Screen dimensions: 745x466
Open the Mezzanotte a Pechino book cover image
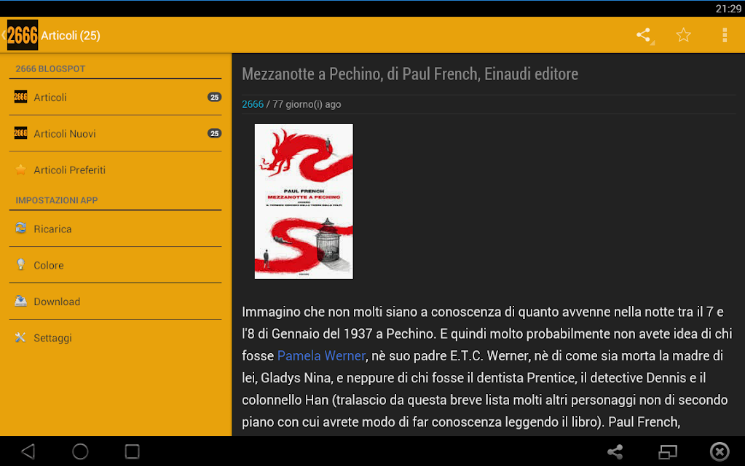coord(304,202)
